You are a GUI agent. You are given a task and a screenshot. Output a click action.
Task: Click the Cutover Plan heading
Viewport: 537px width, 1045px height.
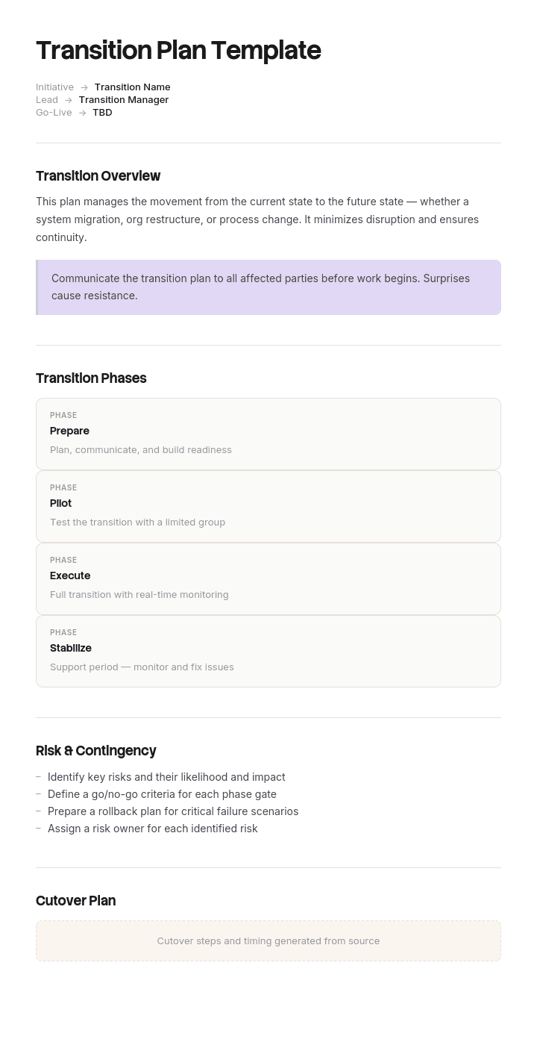coord(75,900)
